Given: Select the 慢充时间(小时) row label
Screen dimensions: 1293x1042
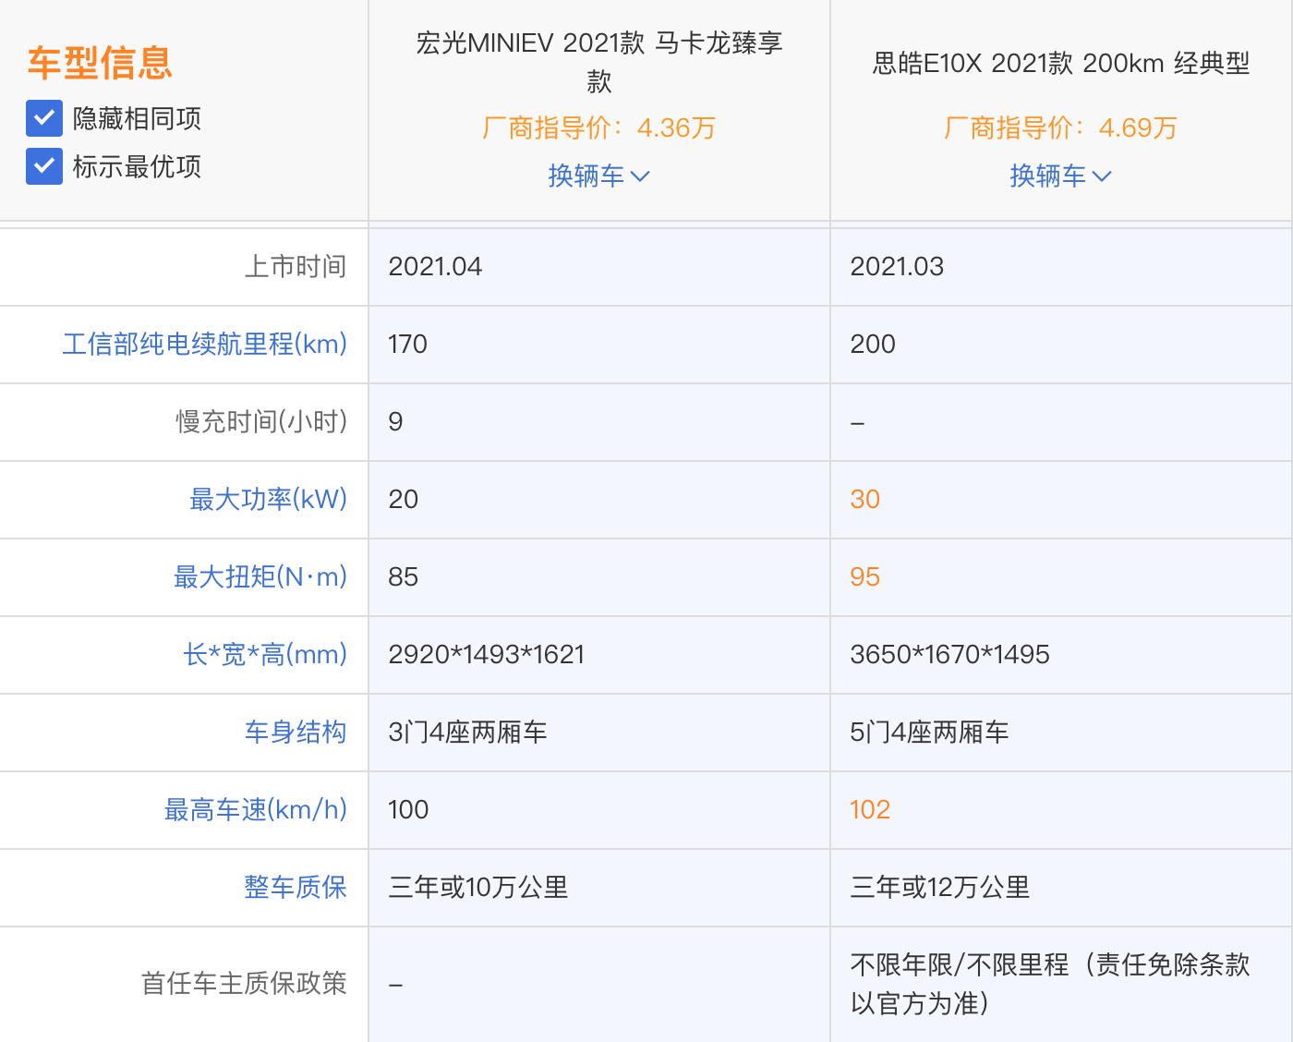Looking at the screenshot, I should 262,421.
